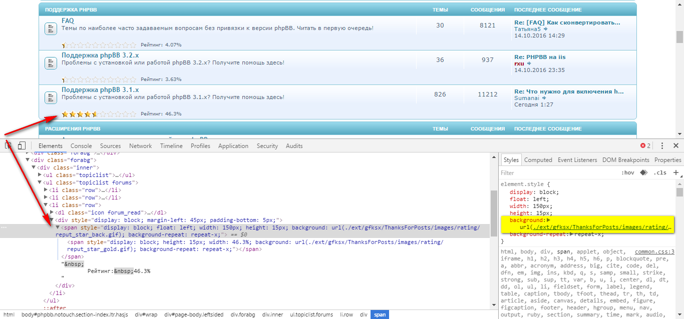Expand the ul class="topiclist" collapsed node

[x=40, y=175]
